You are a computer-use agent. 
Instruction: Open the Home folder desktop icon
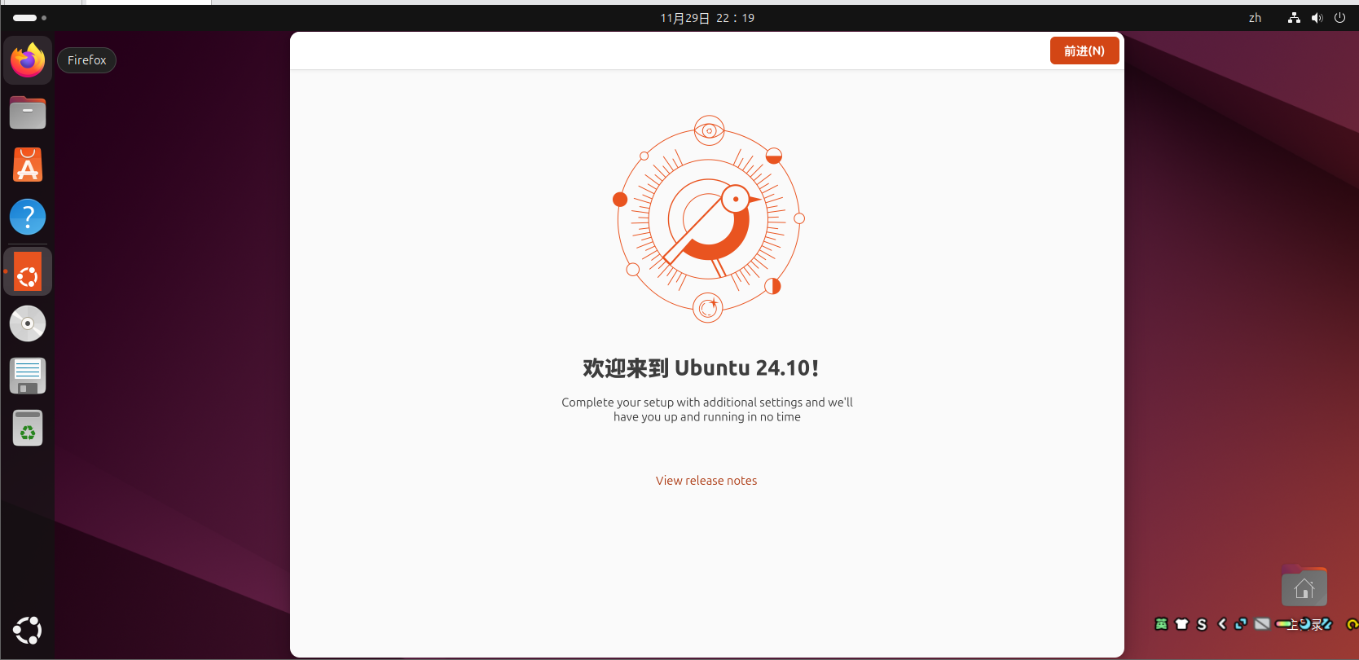click(1304, 587)
